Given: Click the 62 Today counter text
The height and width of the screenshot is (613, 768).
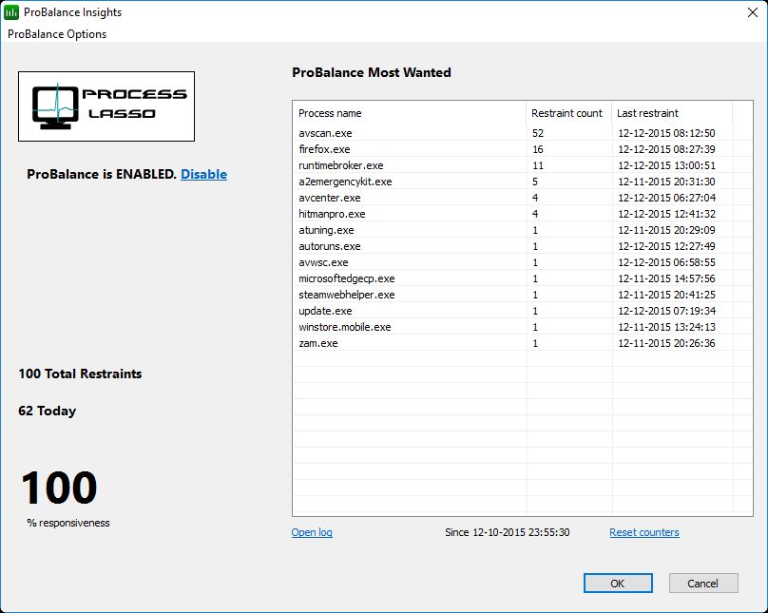Looking at the screenshot, I should [x=47, y=412].
